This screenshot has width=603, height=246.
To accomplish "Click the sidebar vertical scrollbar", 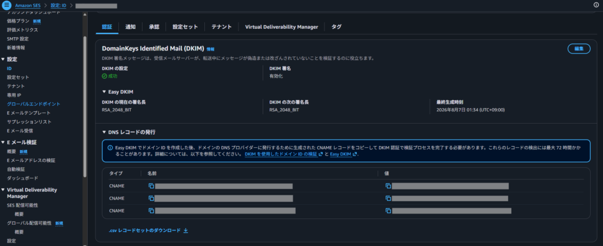I will [x=85, y=107].
